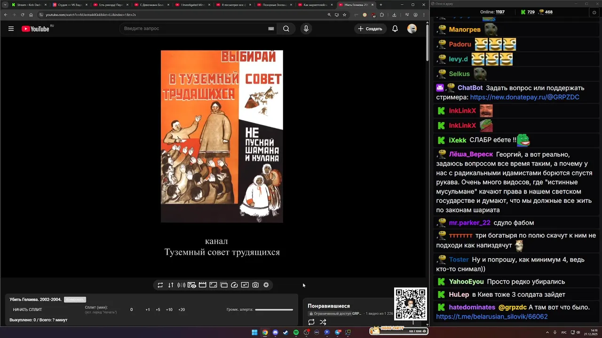Toggle playlist loop in Понравившиеся panel
The image size is (602, 338).
click(x=311, y=322)
